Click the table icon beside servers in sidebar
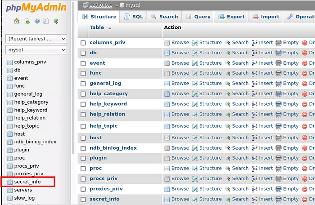 pos(9,190)
